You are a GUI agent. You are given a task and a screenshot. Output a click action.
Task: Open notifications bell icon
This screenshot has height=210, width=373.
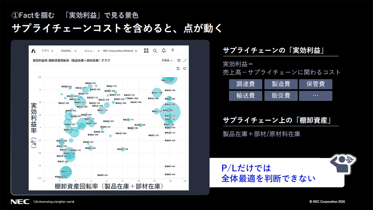(x=164, y=51)
